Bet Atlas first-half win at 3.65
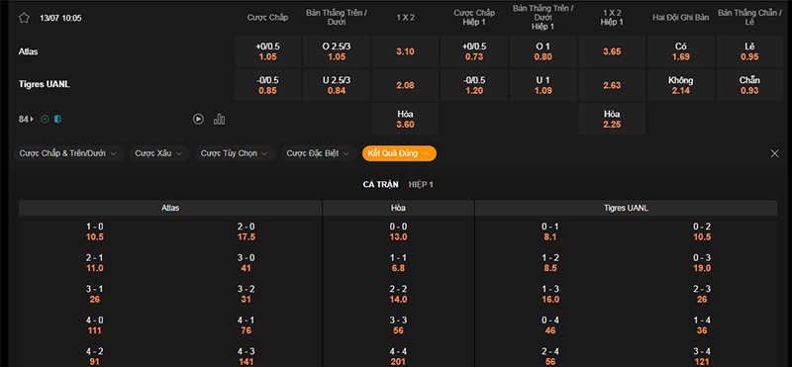 coord(612,51)
